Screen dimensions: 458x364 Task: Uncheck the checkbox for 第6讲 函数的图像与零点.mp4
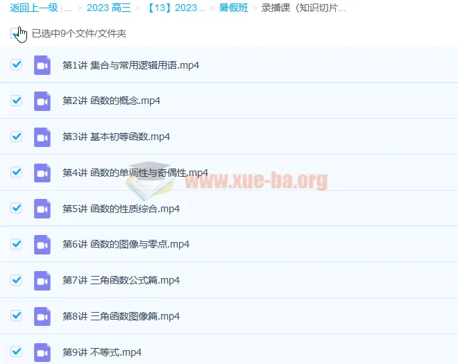coord(17,244)
